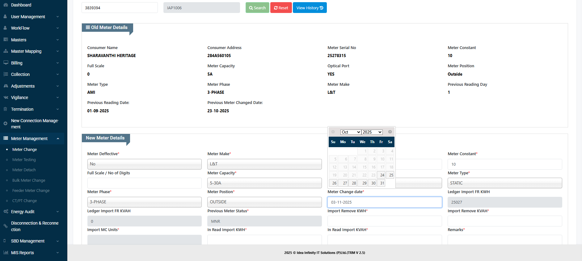Open the Meter Testing submenu item

(24, 160)
